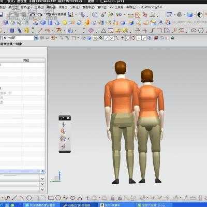
Task: Create a Cone with the cone icon
Action: click(x=57, y=23)
